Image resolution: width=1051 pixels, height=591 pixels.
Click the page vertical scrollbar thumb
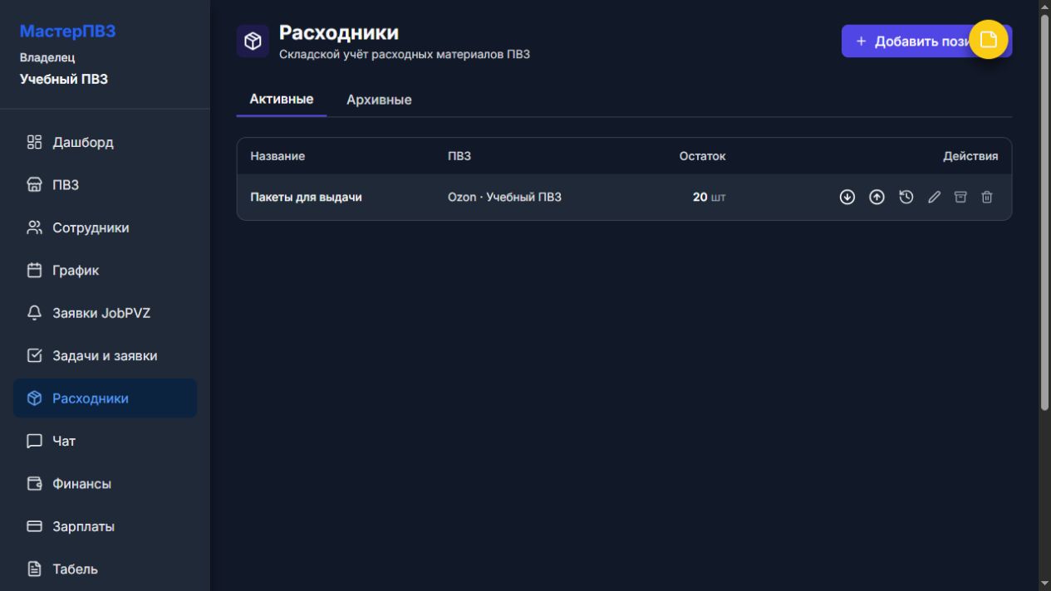tap(1044, 212)
